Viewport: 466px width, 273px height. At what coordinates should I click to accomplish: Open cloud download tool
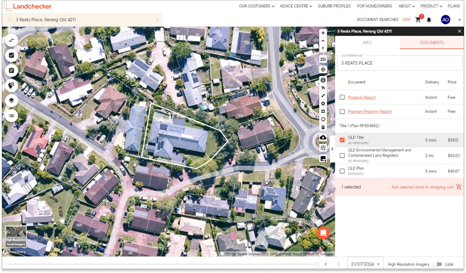(323, 137)
